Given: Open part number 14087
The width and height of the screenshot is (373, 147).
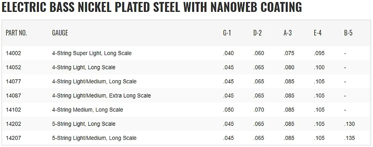Looking at the screenshot, I should [14, 96].
